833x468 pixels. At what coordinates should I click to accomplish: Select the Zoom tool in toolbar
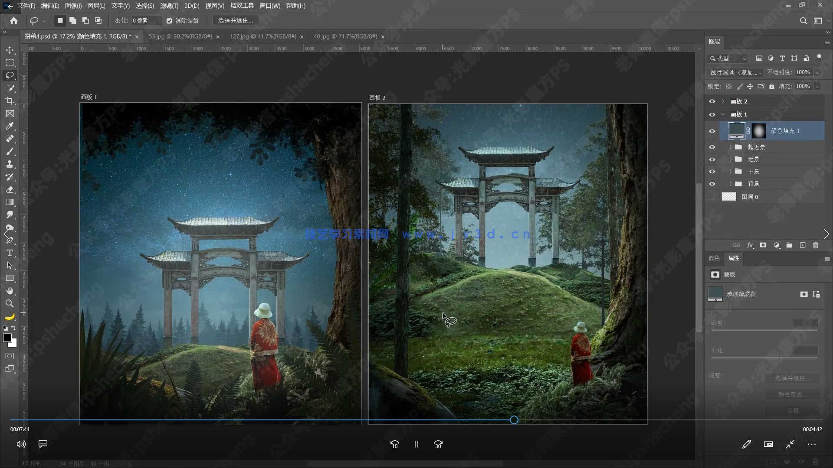coord(10,304)
